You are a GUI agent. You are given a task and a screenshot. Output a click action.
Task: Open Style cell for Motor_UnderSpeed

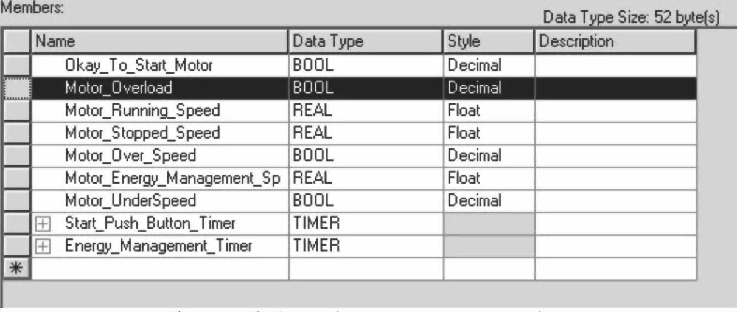click(489, 201)
